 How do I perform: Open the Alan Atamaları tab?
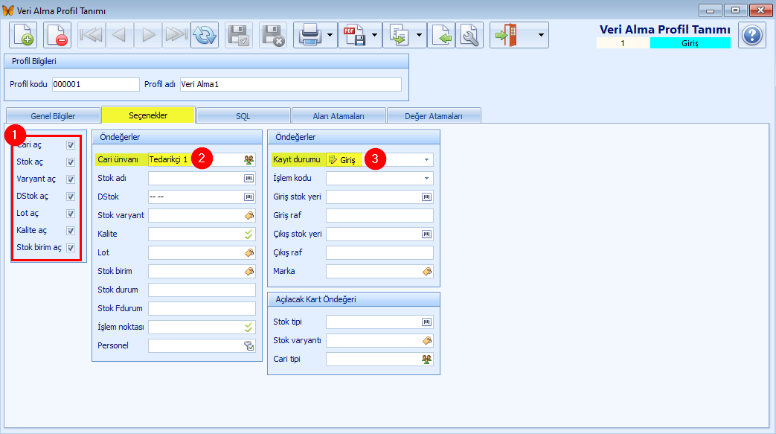point(339,116)
